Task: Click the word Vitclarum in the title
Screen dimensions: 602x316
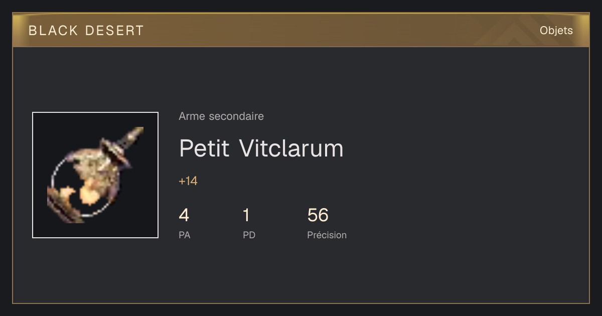Action: pyautogui.click(x=291, y=148)
